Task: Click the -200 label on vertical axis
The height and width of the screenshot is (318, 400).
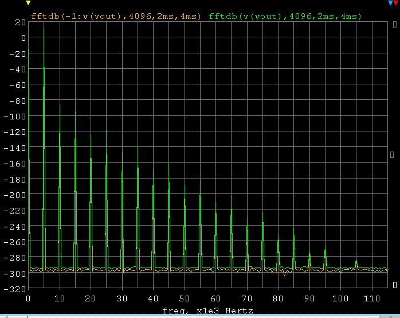Action: 15,195
